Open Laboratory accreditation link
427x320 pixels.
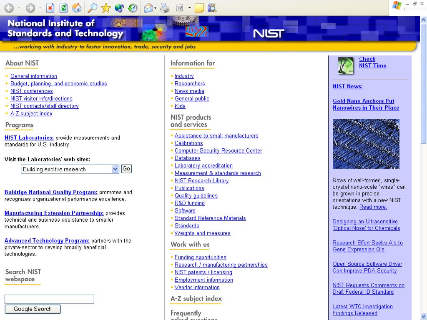(x=203, y=165)
